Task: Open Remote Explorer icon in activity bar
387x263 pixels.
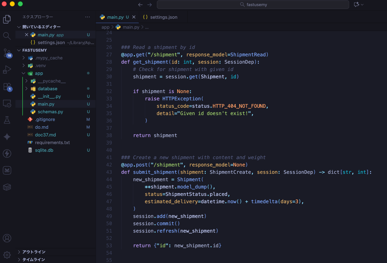Action: tap(7, 103)
